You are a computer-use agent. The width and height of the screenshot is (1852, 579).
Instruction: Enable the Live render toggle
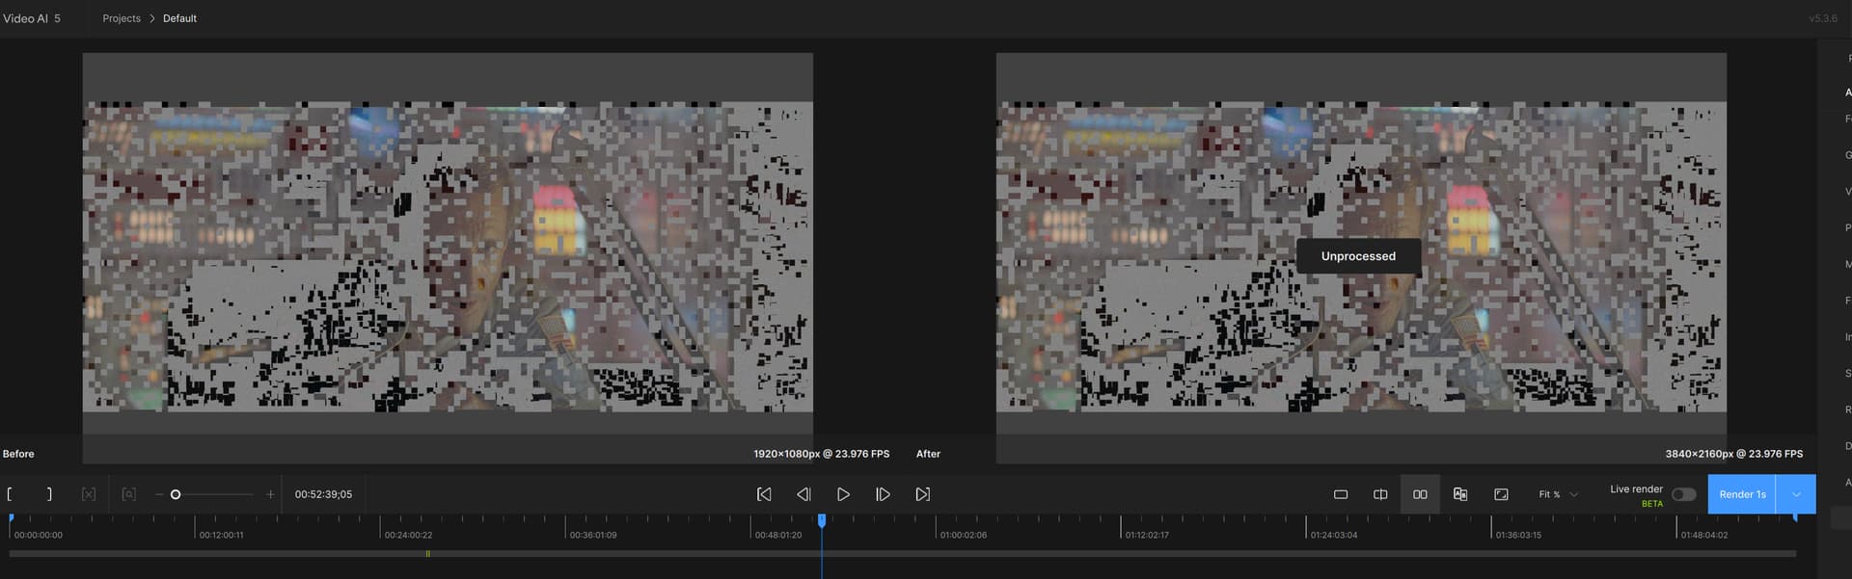pos(1683,494)
